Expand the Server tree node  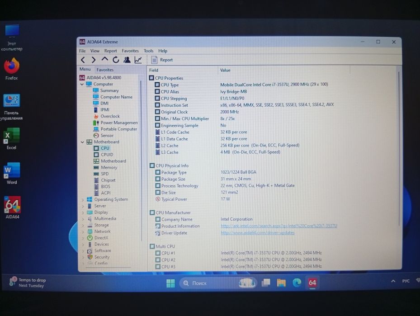[83, 207]
